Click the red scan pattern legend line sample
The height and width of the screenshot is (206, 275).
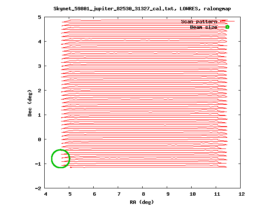point(227,21)
